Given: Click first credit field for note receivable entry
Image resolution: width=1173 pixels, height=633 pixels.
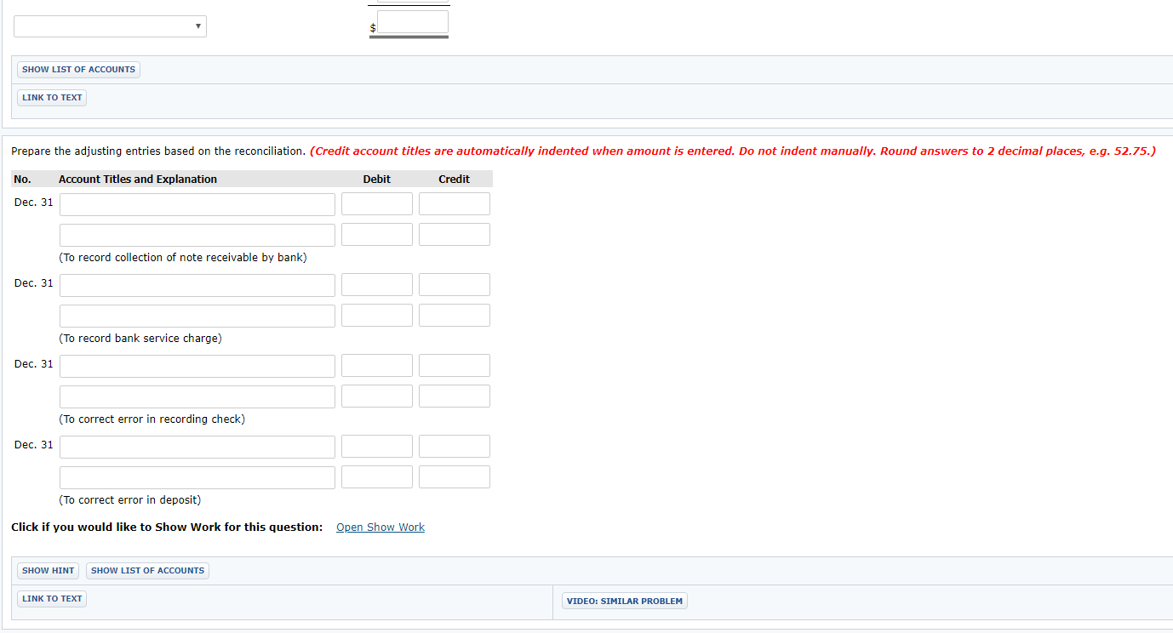Looking at the screenshot, I should coord(455,204).
